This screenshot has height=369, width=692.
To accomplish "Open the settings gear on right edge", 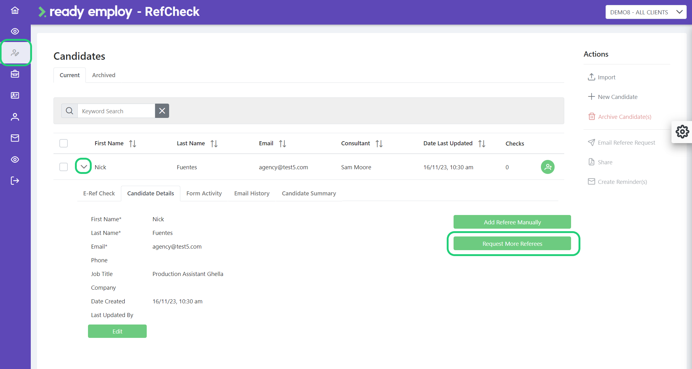I will pyautogui.click(x=682, y=132).
